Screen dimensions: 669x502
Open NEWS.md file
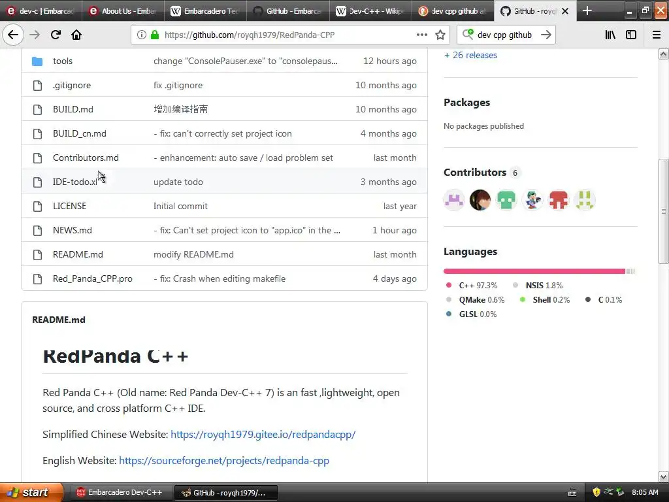[x=72, y=231]
